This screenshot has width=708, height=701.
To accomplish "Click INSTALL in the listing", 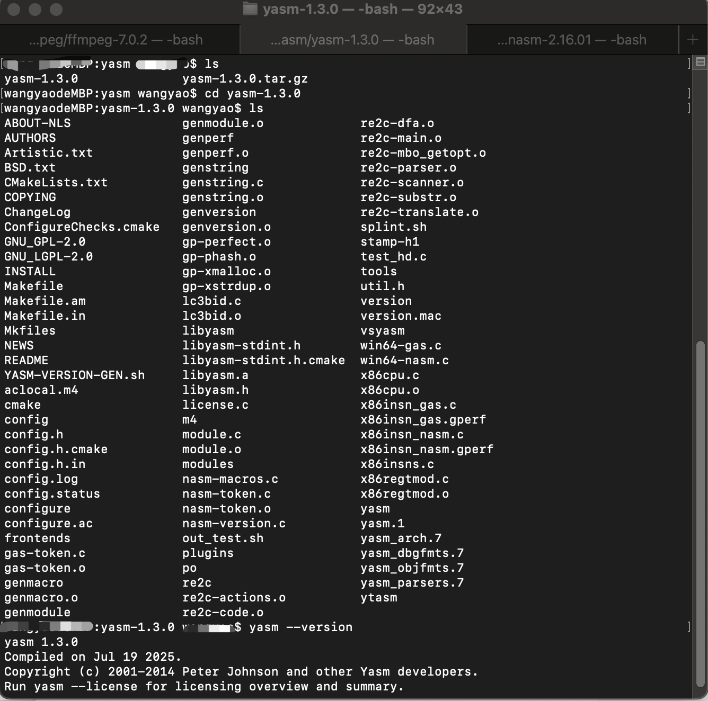I will [30, 271].
